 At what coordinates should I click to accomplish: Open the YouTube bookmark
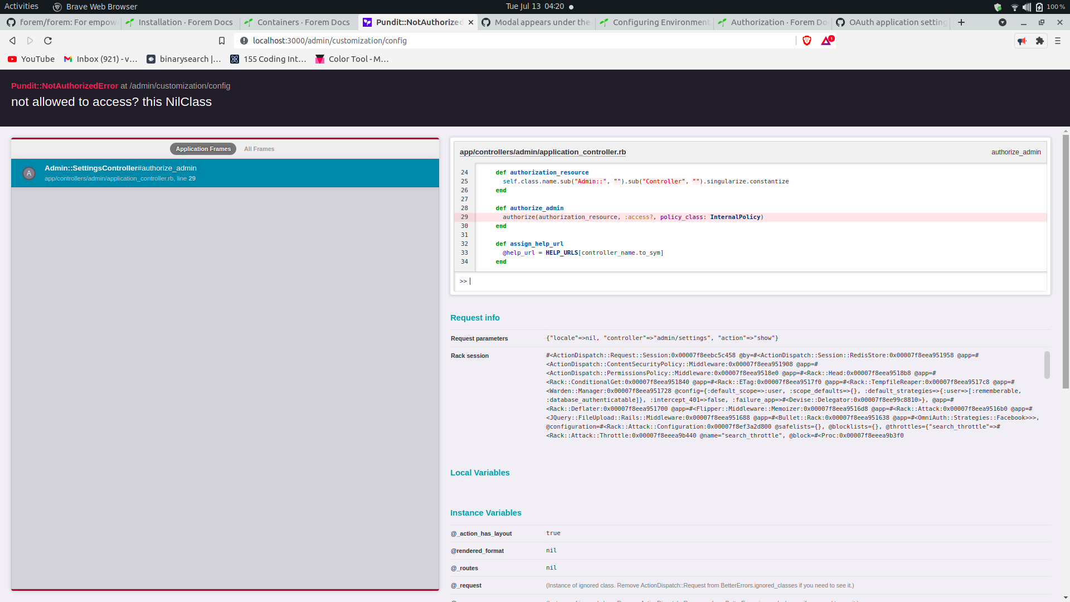[31, 59]
